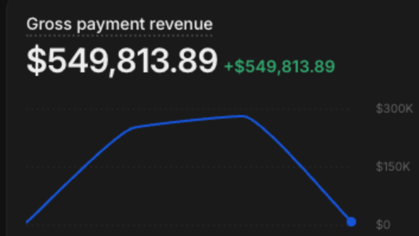Select the blue end-point dot on chart
Image resolution: width=419 pixels, height=236 pixels.
351,222
